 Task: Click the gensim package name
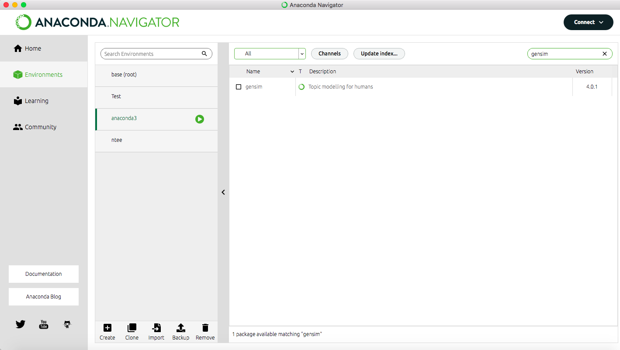pos(254,87)
